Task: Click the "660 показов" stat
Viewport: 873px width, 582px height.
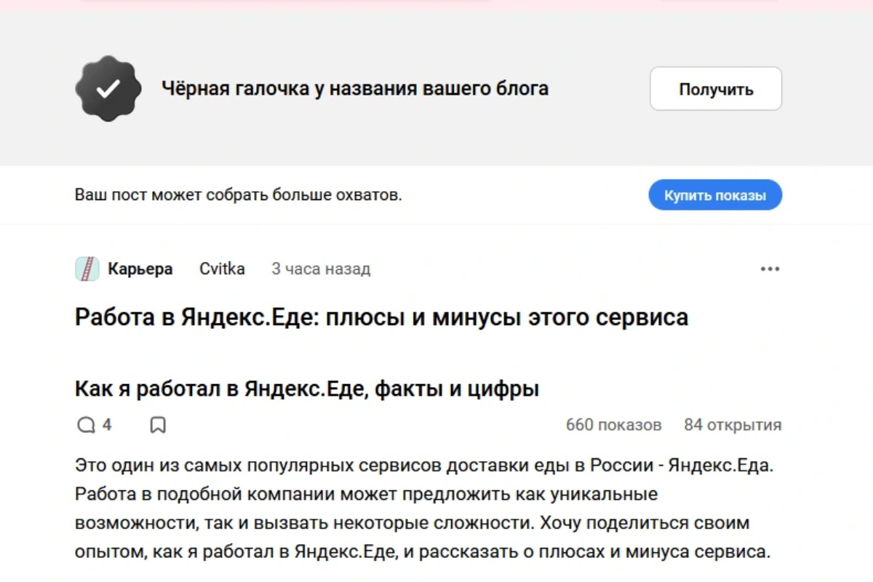Action: coord(613,425)
